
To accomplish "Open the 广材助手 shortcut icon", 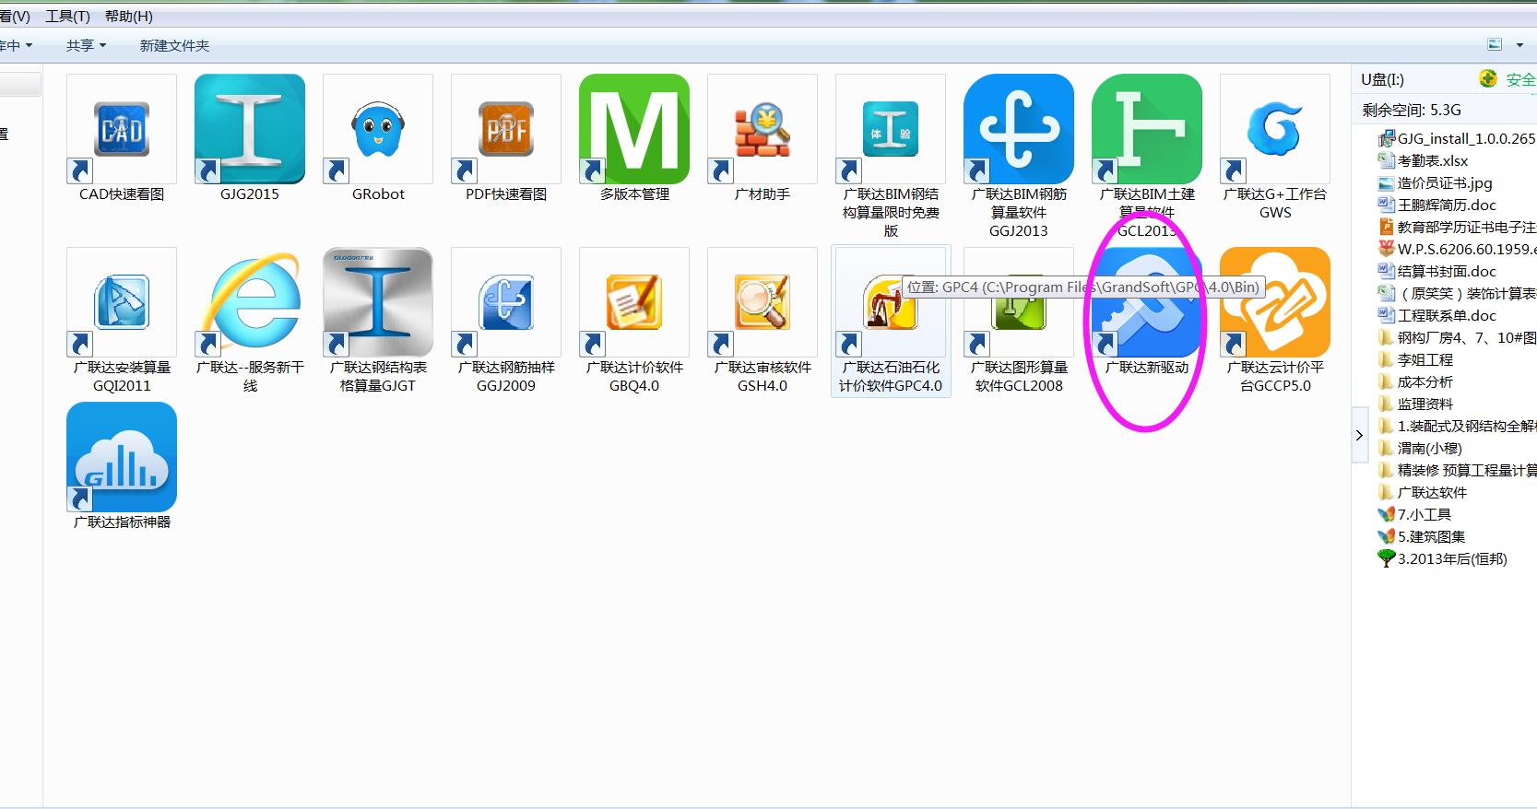I will [x=763, y=129].
